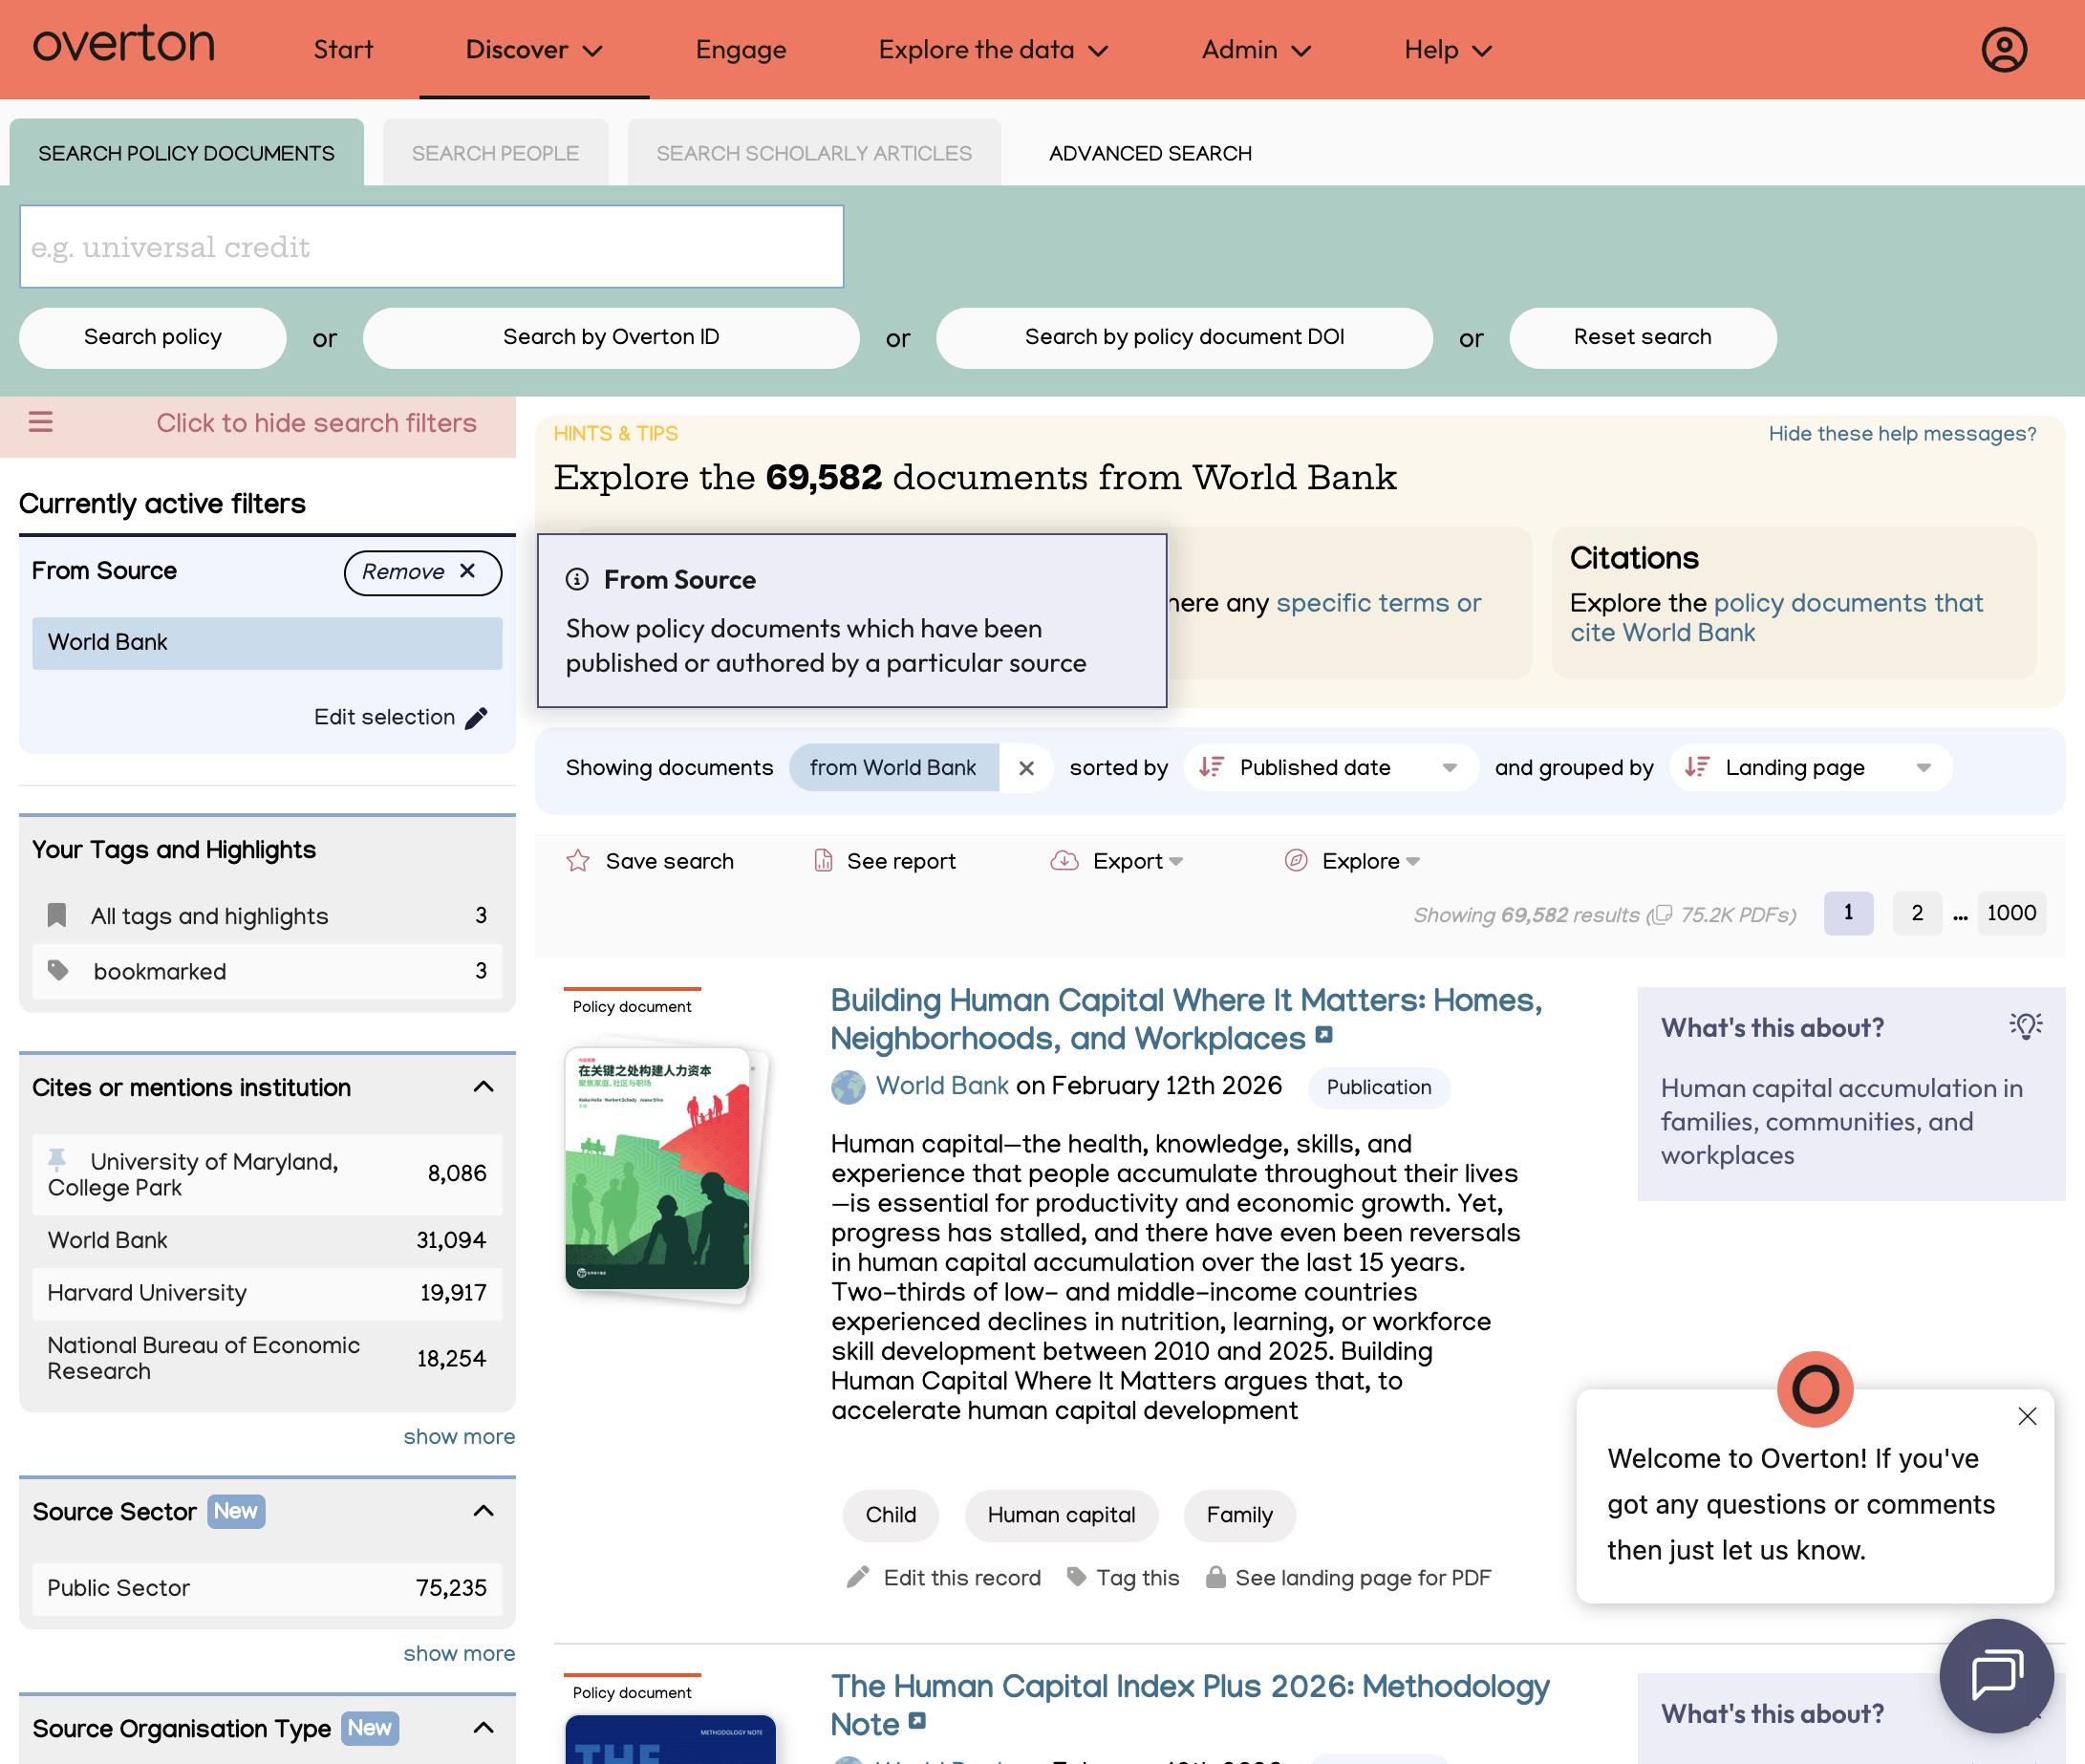Click the external link icon after Building Human Capital title
Image resolution: width=2085 pixels, height=1764 pixels.
(x=1324, y=1035)
